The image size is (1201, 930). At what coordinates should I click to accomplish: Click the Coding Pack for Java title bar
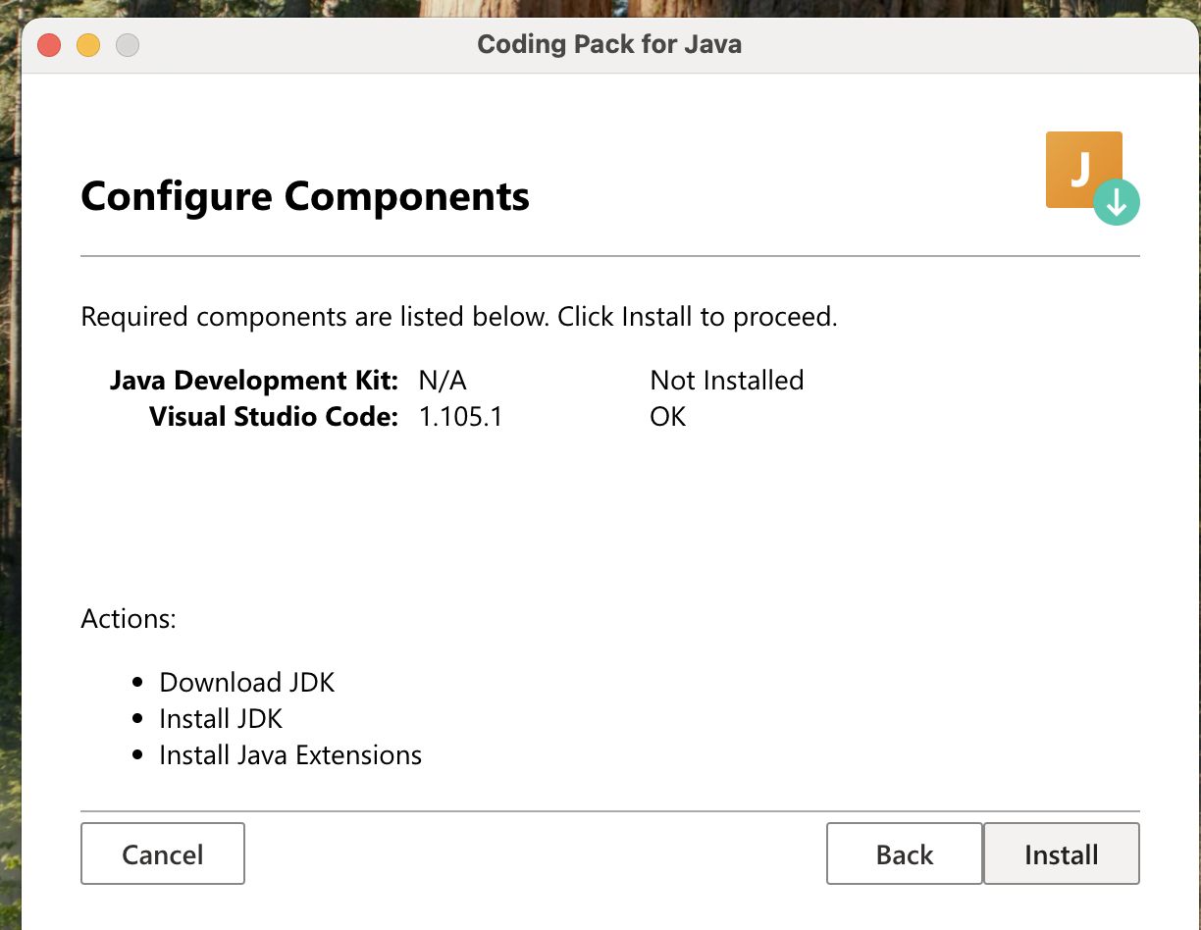coord(609,43)
